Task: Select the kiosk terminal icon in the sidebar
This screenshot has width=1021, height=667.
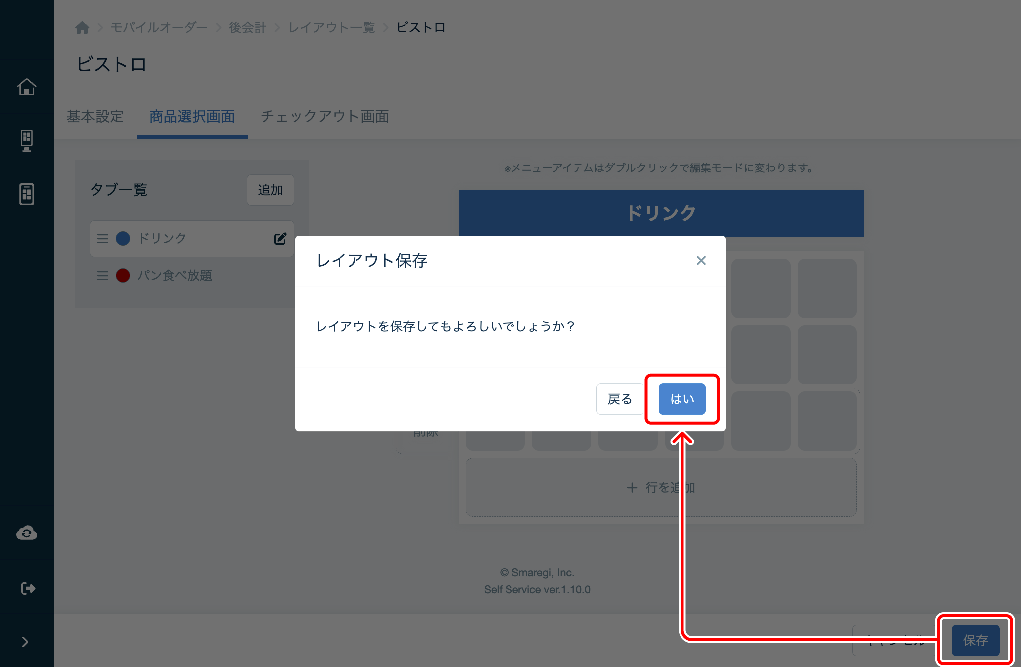Action: (x=26, y=140)
